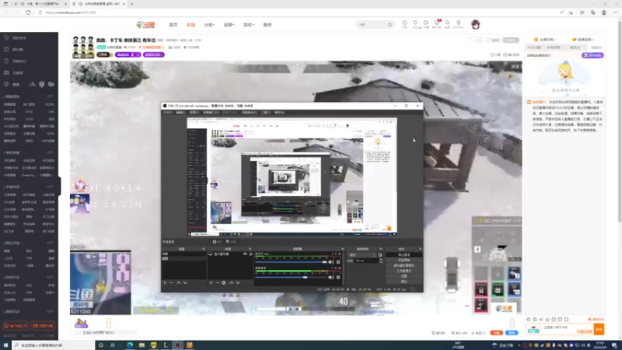
Task: Click the microphone volume slider in OBS
Action: (x=291, y=262)
